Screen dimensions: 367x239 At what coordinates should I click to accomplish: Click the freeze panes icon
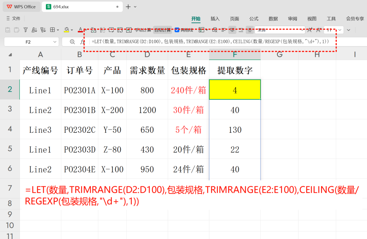tap(201, 30)
